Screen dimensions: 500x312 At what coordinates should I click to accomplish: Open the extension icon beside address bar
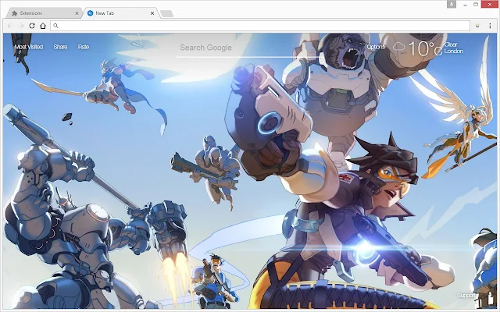[x=477, y=26]
